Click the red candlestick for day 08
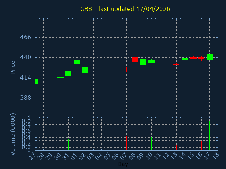This screenshot has height=169, width=226. (135, 59)
